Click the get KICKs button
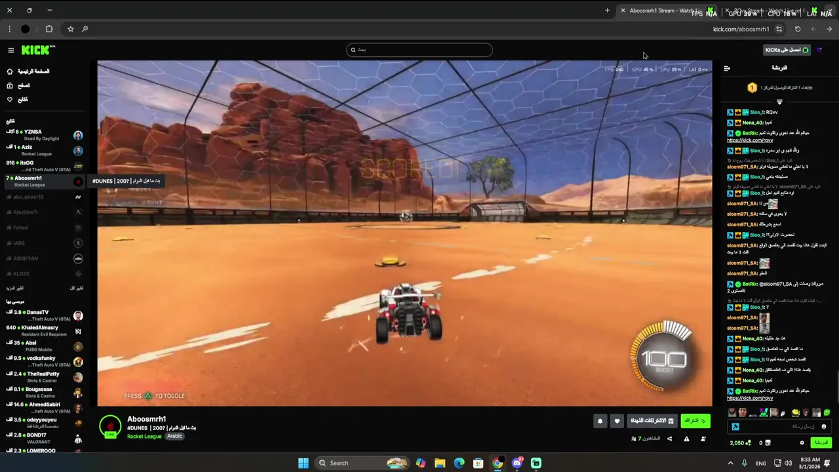The image size is (839, 472). pos(787,50)
